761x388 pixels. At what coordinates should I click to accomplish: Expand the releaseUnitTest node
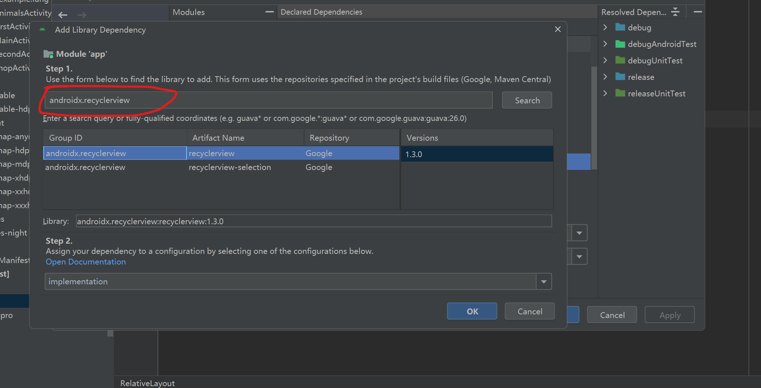pyautogui.click(x=605, y=93)
